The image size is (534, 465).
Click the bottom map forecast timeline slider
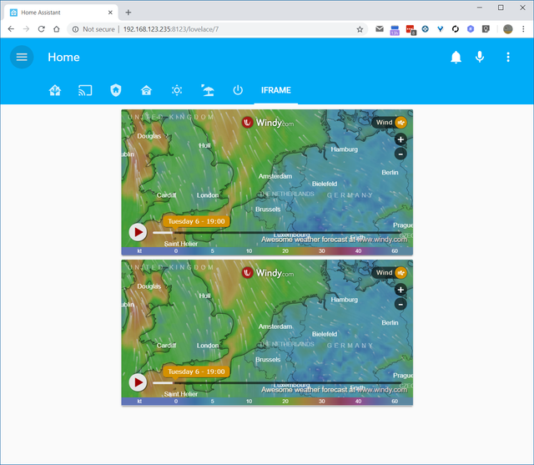277,383
